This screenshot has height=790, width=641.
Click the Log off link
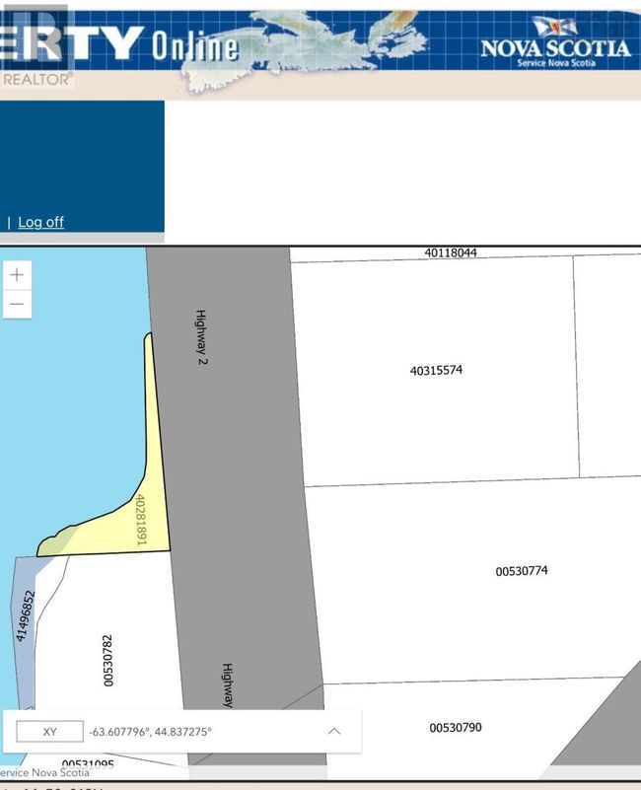pyautogui.click(x=40, y=222)
